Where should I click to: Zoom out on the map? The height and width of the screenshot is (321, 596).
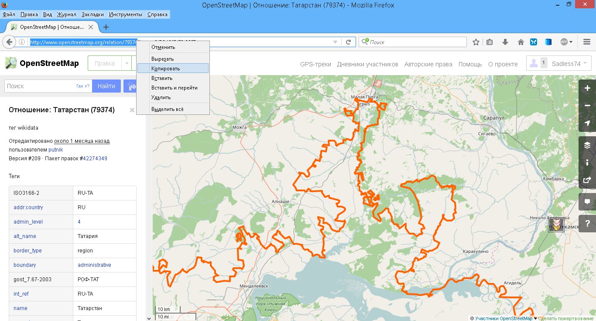[587, 106]
